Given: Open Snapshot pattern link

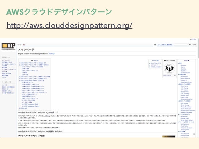Looking at the screenshot, I should coord(184,65).
